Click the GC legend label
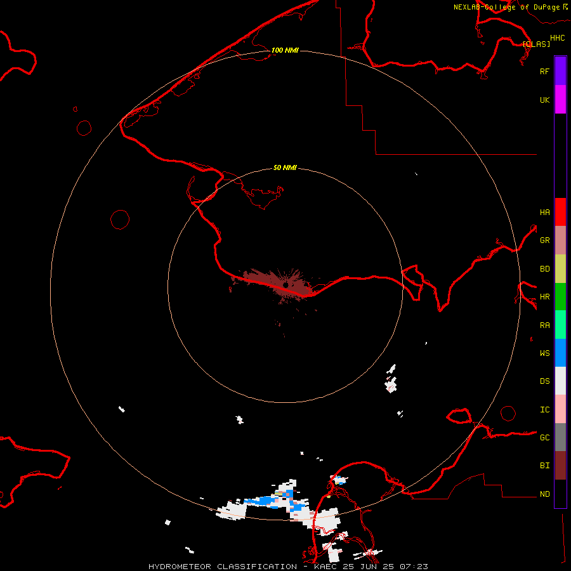The image size is (571, 571). (x=544, y=437)
